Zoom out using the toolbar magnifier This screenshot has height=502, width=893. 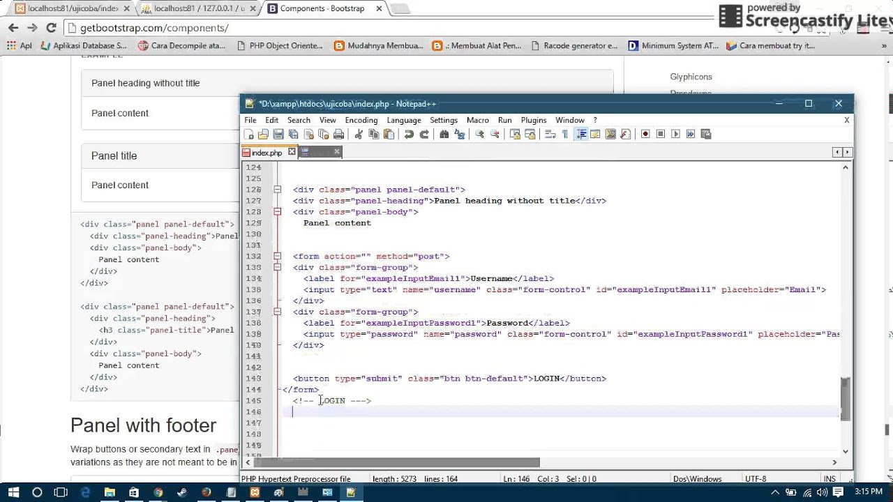[x=495, y=134]
